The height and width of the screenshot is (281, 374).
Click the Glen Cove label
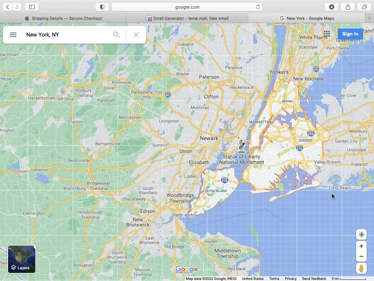click(x=346, y=95)
